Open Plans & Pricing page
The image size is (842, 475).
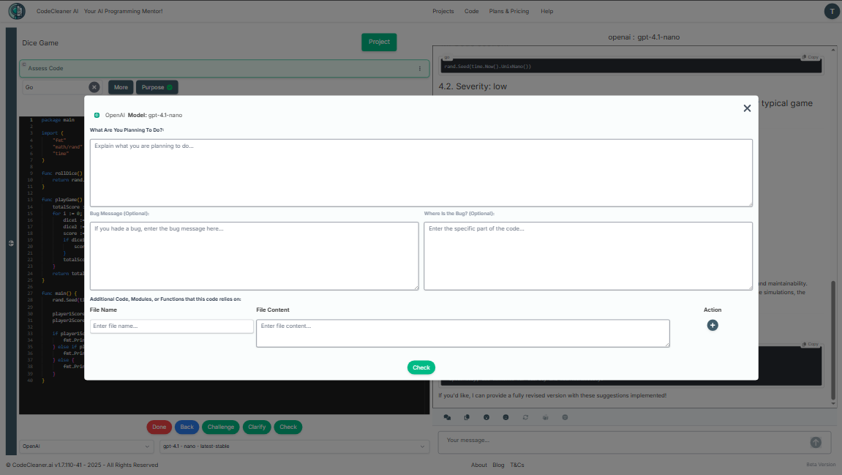[508, 11]
